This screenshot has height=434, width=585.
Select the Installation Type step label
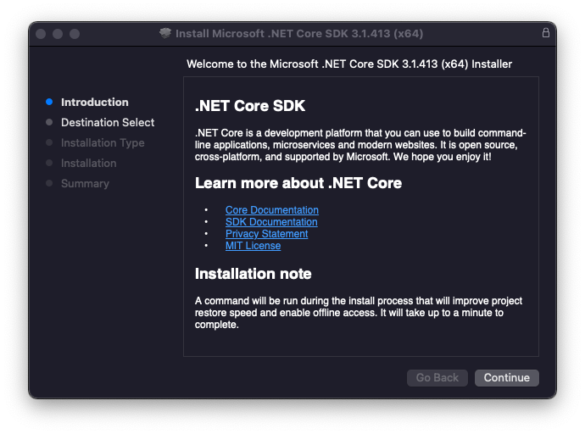[103, 142]
